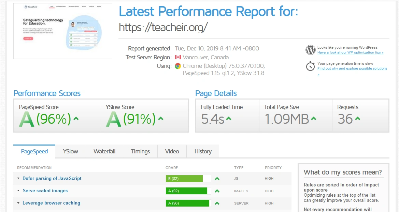Open the History tab
This screenshot has width=399, height=212.
click(203, 151)
